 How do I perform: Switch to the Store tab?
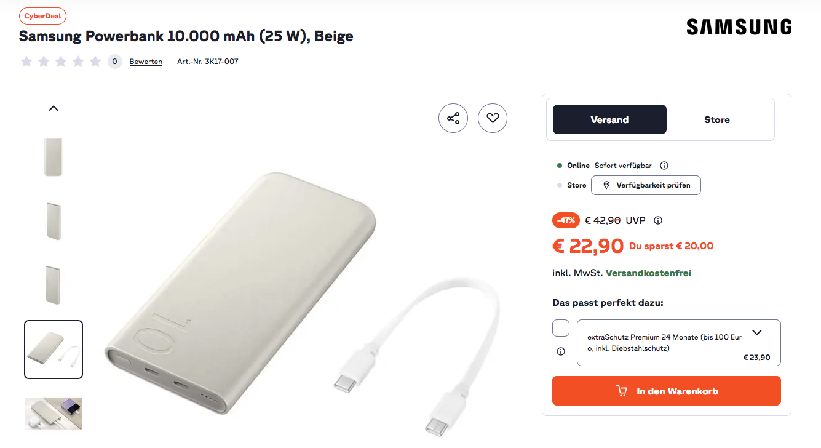[717, 119]
